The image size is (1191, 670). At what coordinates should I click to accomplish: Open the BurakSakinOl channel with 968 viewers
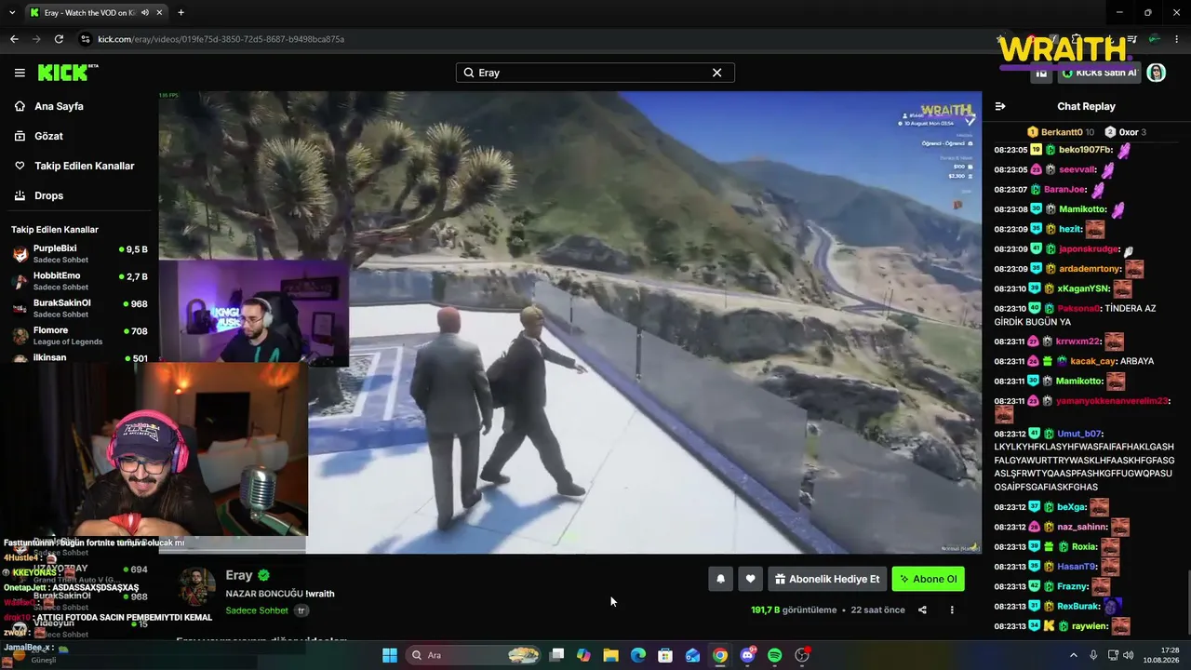79,308
